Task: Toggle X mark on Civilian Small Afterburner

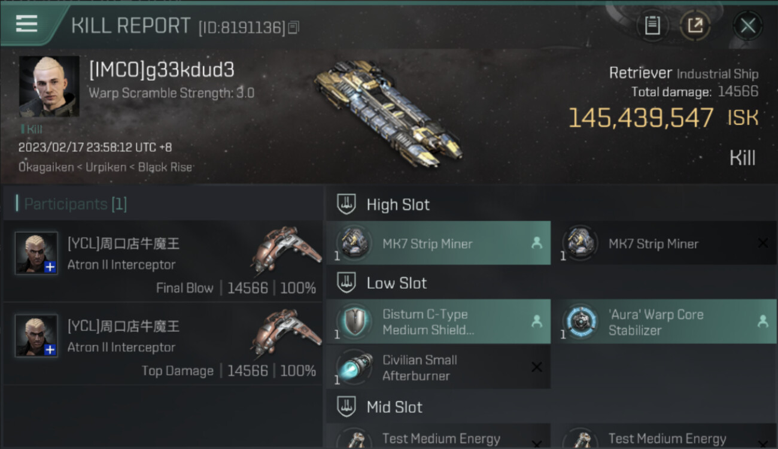Action: click(537, 367)
